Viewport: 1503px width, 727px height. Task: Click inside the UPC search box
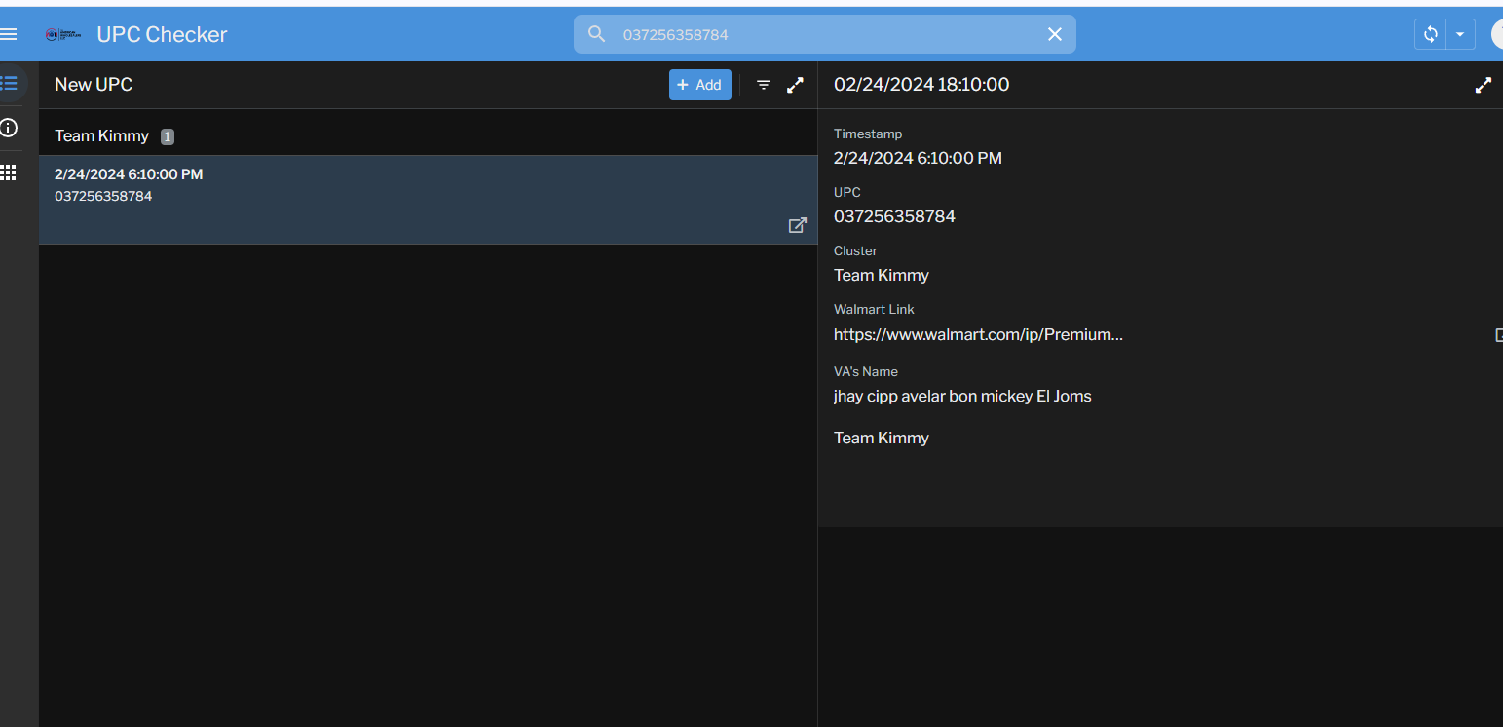tap(828, 34)
